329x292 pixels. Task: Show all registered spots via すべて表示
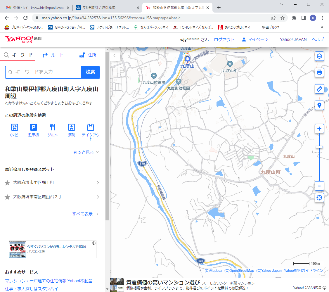click(x=85, y=214)
